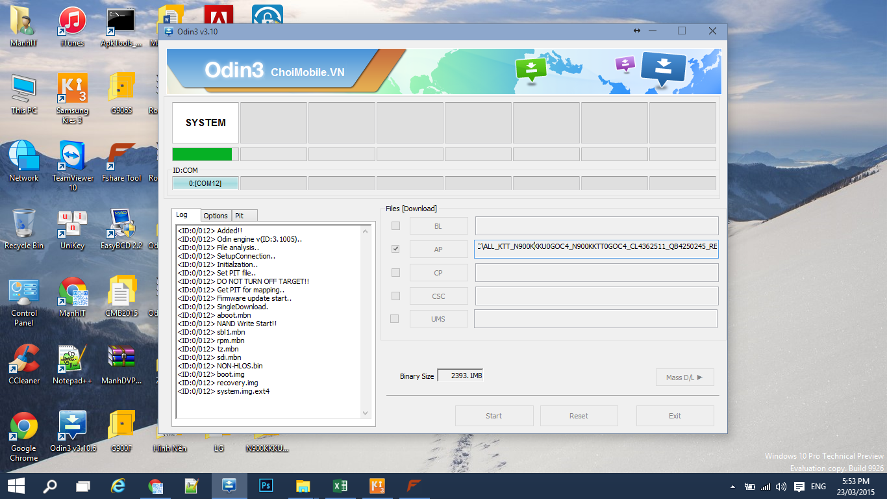This screenshot has width=887, height=499.
Task: Click the AP file browse button
Action: tap(438, 249)
